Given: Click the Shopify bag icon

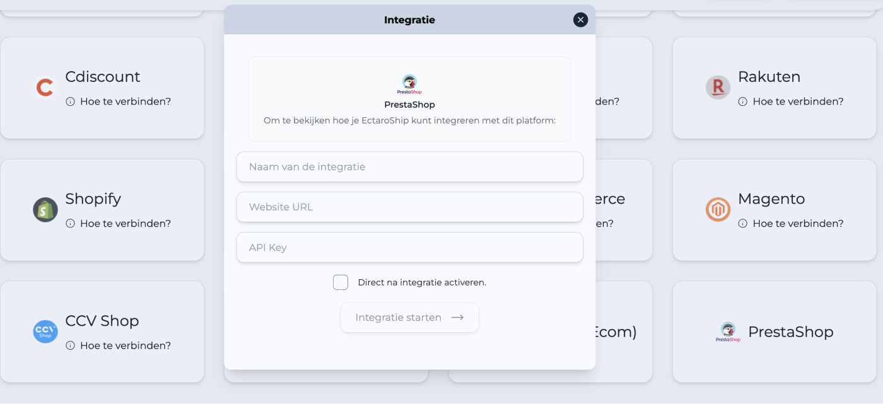Looking at the screenshot, I should (45, 210).
